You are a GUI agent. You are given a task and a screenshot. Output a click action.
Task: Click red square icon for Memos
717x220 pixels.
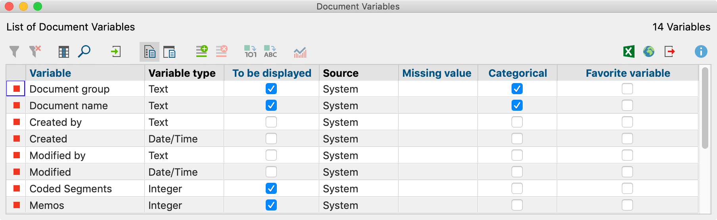(17, 205)
